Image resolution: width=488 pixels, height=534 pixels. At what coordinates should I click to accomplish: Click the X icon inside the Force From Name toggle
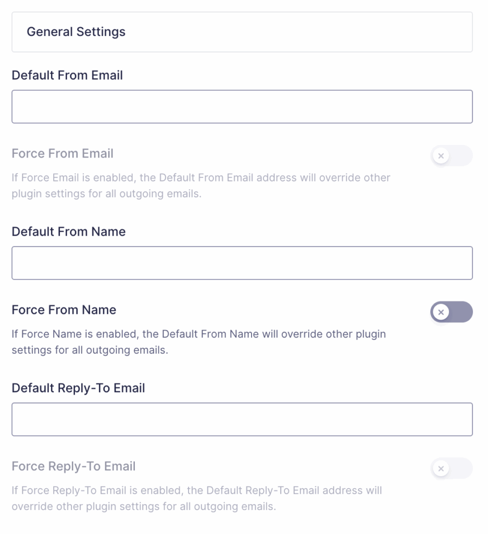(x=441, y=312)
